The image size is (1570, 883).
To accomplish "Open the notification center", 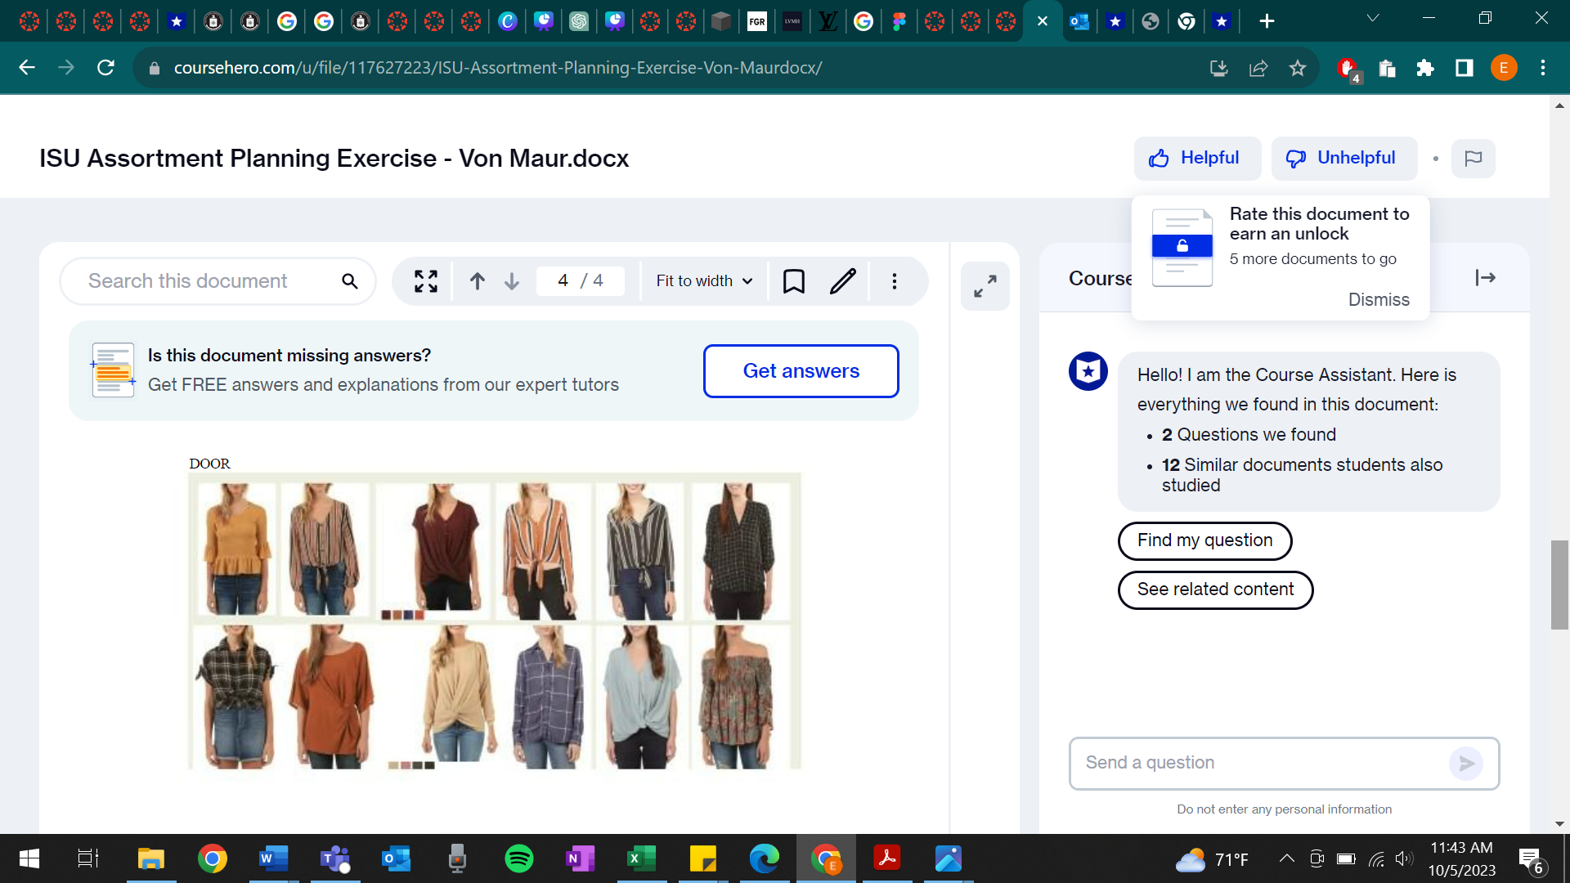I will click(x=1531, y=859).
